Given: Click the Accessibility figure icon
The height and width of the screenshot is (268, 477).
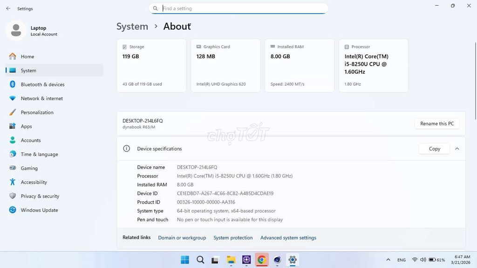Looking at the screenshot, I should pos(13,182).
